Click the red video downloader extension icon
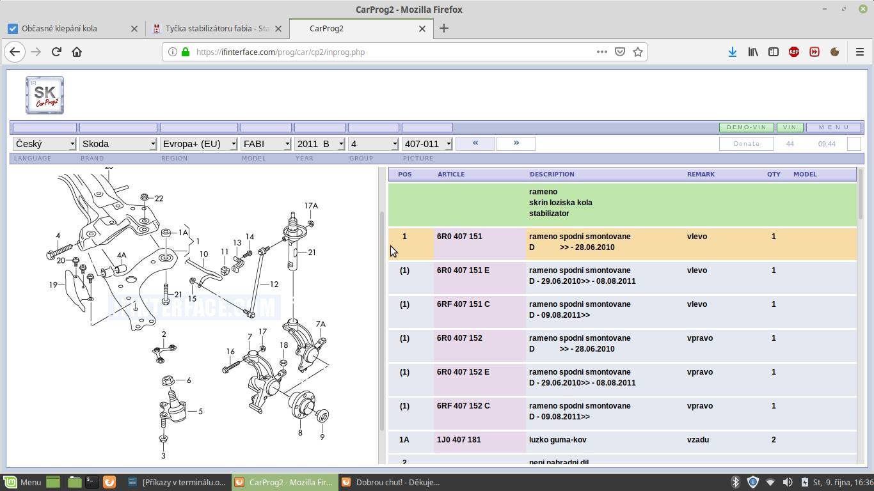The image size is (874, 491). pyautogui.click(x=814, y=52)
